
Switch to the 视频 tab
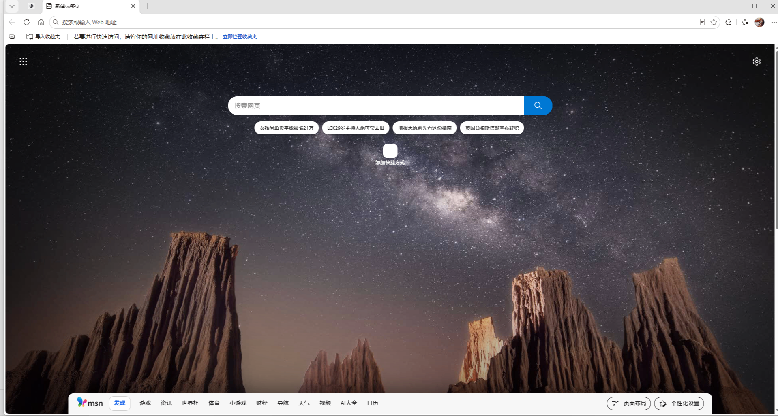325,403
